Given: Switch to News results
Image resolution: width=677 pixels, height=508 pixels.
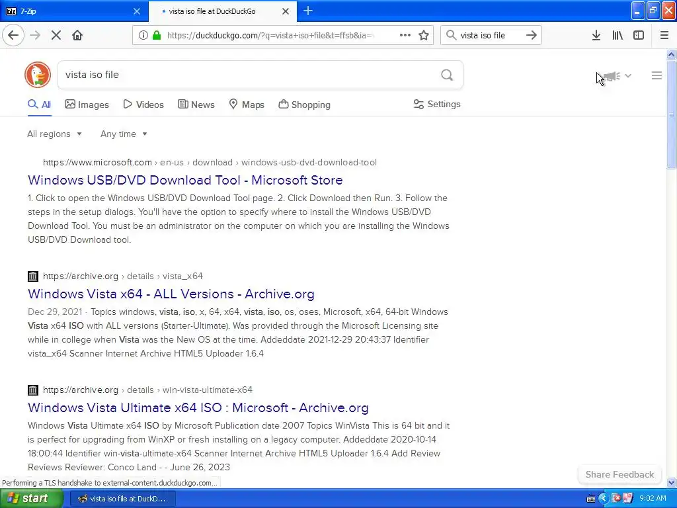Looking at the screenshot, I should pyautogui.click(x=196, y=105).
